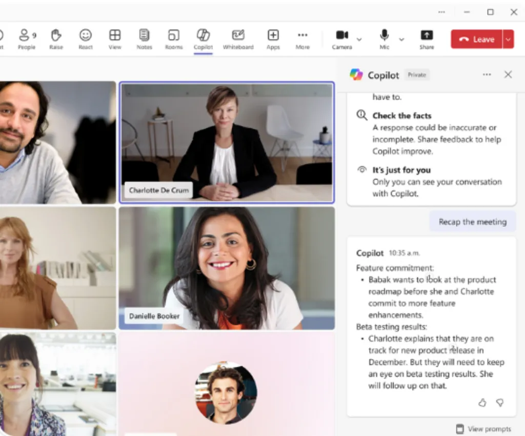Click the circular avatar of the man
The image size is (525, 436).
point(226,393)
